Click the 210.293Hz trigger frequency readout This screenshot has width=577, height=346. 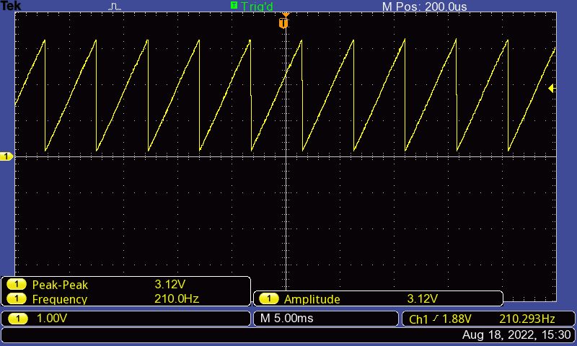(527, 319)
